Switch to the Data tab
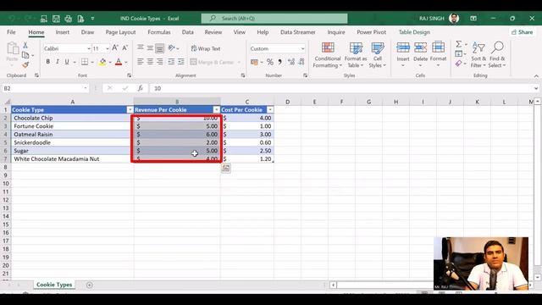The width and height of the screenshot is (542, 305). [x=188, y=32]
